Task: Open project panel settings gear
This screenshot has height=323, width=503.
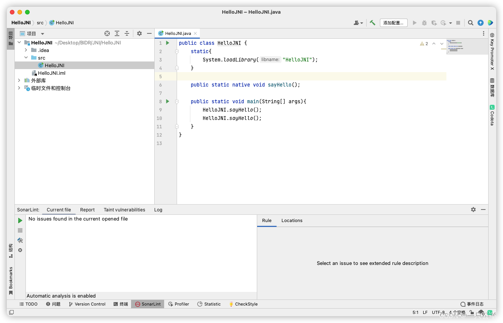Action: click(139, 33)
